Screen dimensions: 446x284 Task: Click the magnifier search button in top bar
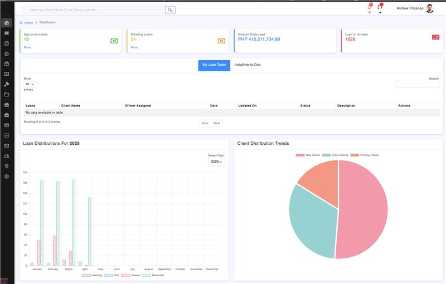(170, 10)
